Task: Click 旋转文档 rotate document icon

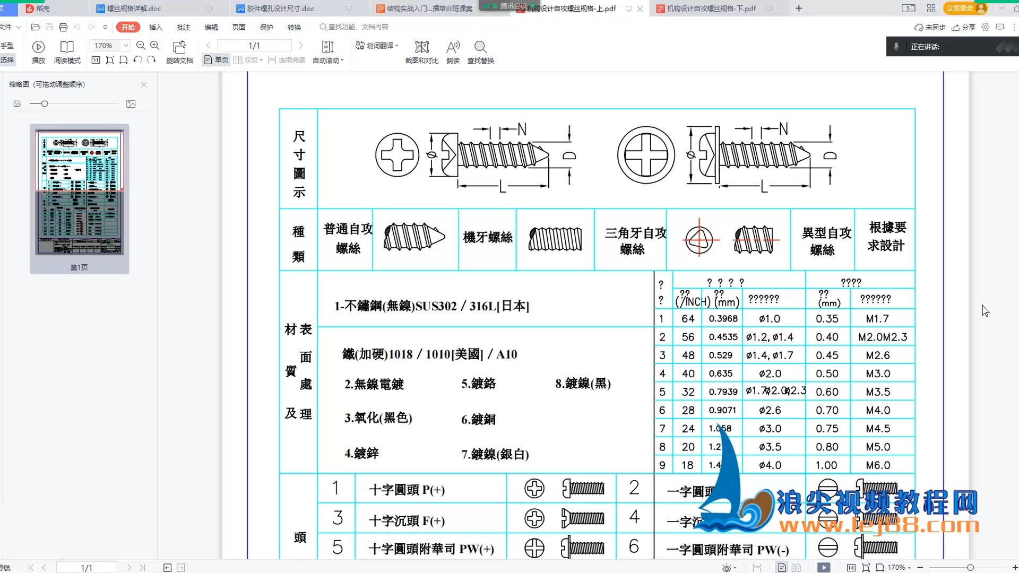Action: coord(179,52)
